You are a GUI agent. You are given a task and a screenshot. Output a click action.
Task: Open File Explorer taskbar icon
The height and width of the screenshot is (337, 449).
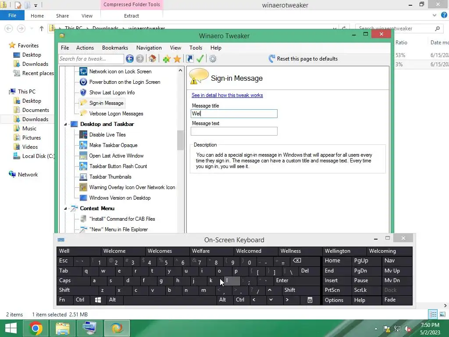[62, 328]
